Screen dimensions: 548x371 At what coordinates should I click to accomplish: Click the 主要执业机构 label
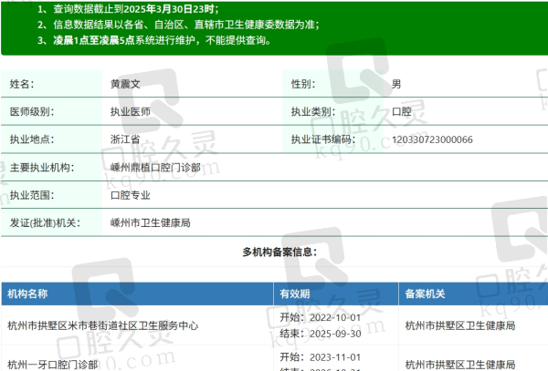pos(42,168)
